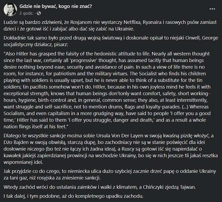The image size is (222, 202).
Task: Click paragraph starting 'Jak przyjdzie co do czego'
Action: coord(110,174)
